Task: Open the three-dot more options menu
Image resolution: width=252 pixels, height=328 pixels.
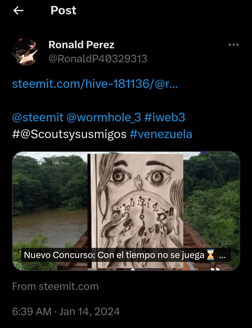Action: [233, 45]
